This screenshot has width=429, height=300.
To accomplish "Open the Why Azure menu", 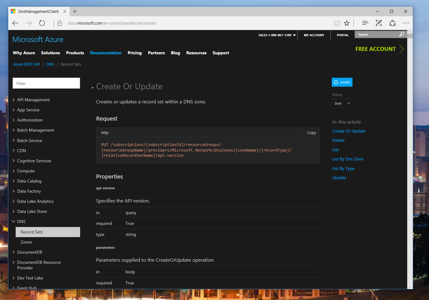I will 24,53.
